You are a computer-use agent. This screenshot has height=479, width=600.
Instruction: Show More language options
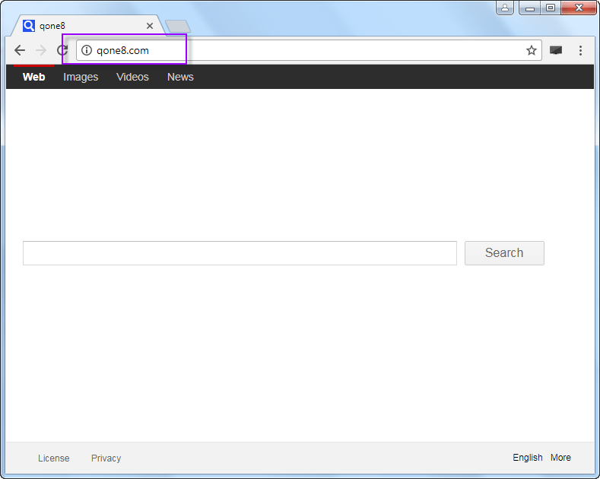coord(560,458)
